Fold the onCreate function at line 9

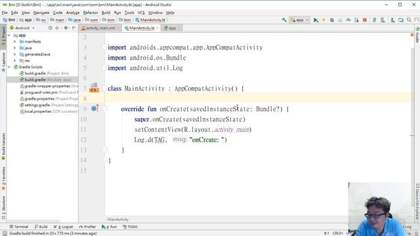tap(105, 109)
